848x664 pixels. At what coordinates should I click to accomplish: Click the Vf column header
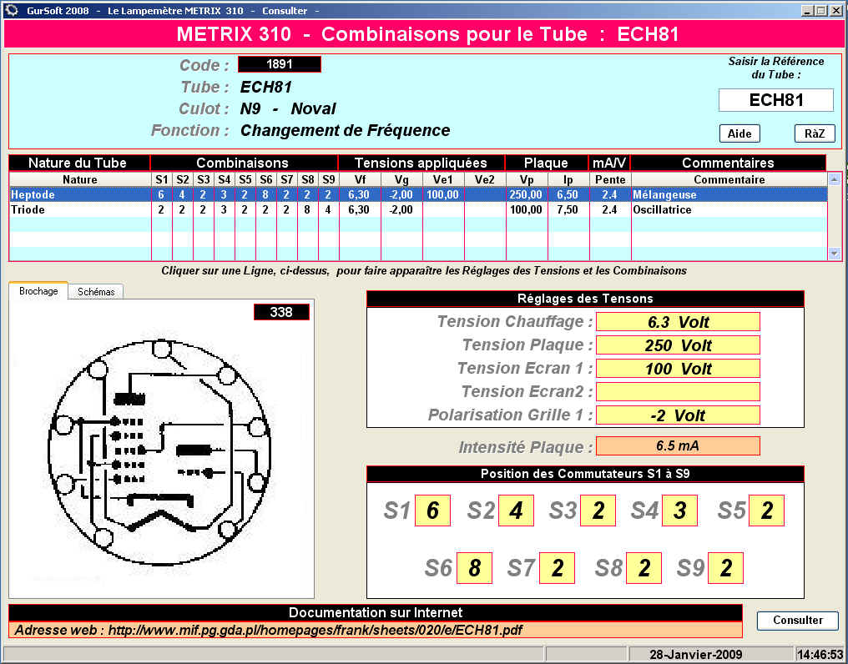point(360,179)
